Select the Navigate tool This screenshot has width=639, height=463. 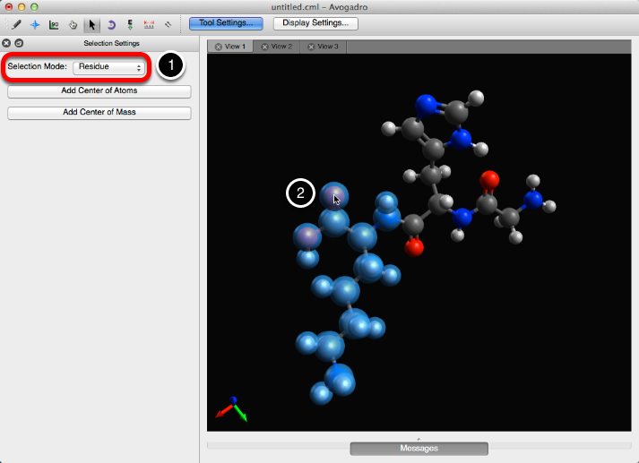35,24
